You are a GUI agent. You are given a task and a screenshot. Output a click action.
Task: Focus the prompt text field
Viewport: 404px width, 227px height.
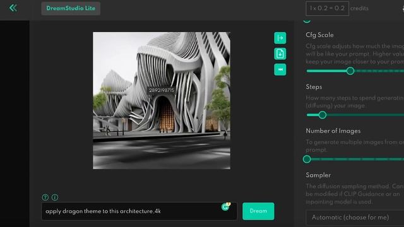pos(139,211)
